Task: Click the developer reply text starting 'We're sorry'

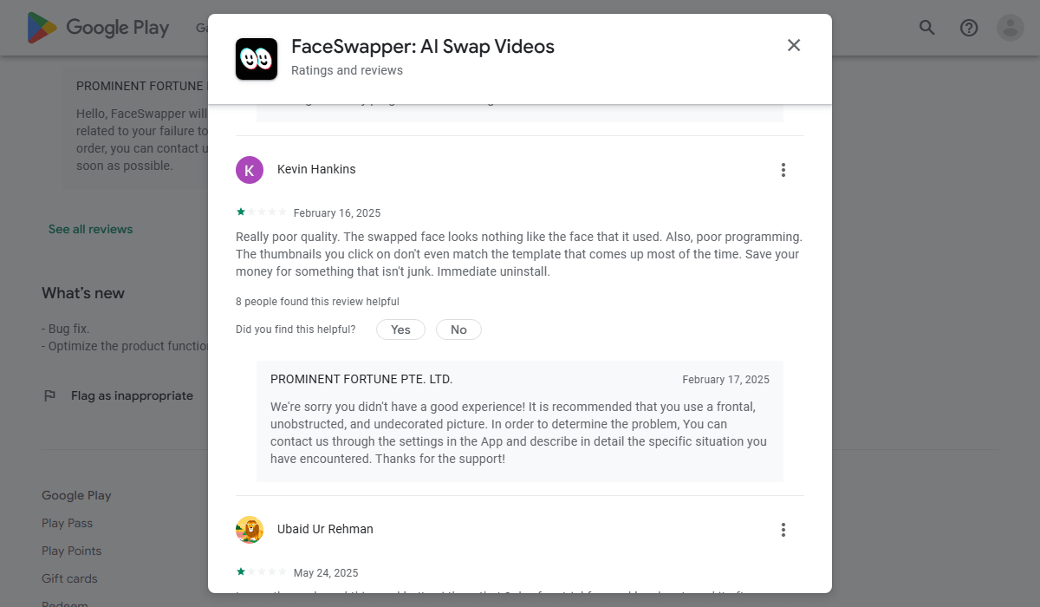Action: point(518,433)
